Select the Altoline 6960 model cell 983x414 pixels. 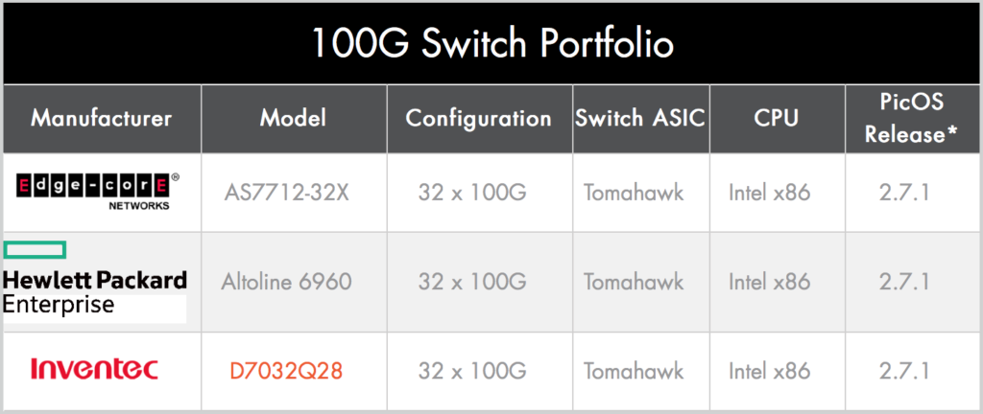(x=286, y=282)
